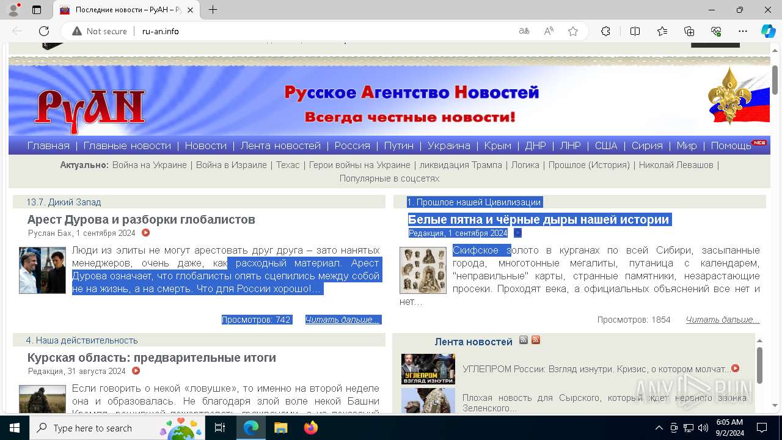Open the Copilot sidebar icon
The width and height of the screenshot is (782, 440).
coord(768,31)
